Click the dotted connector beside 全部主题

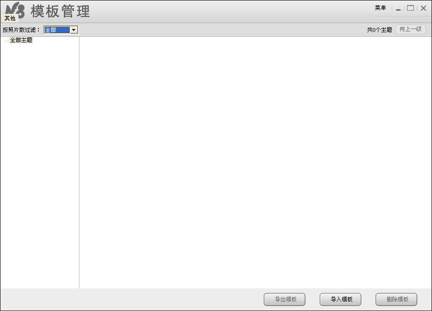(6, 41)
